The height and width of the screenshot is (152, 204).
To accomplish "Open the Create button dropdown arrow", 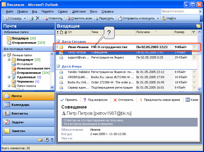I will tap(25, 19).
